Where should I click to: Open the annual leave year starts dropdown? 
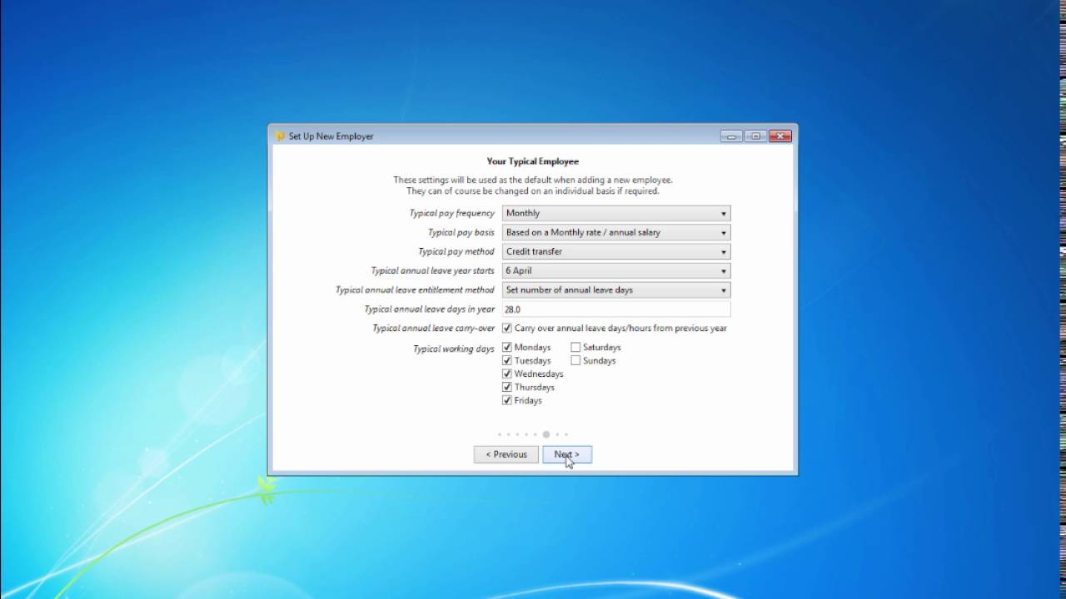coord(616,270)
